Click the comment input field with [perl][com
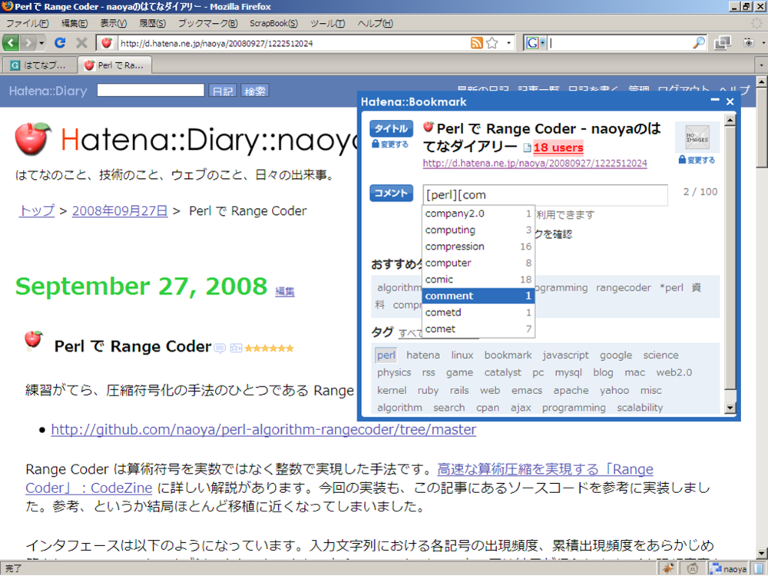 pyautogui.click(x=545, y=195)
